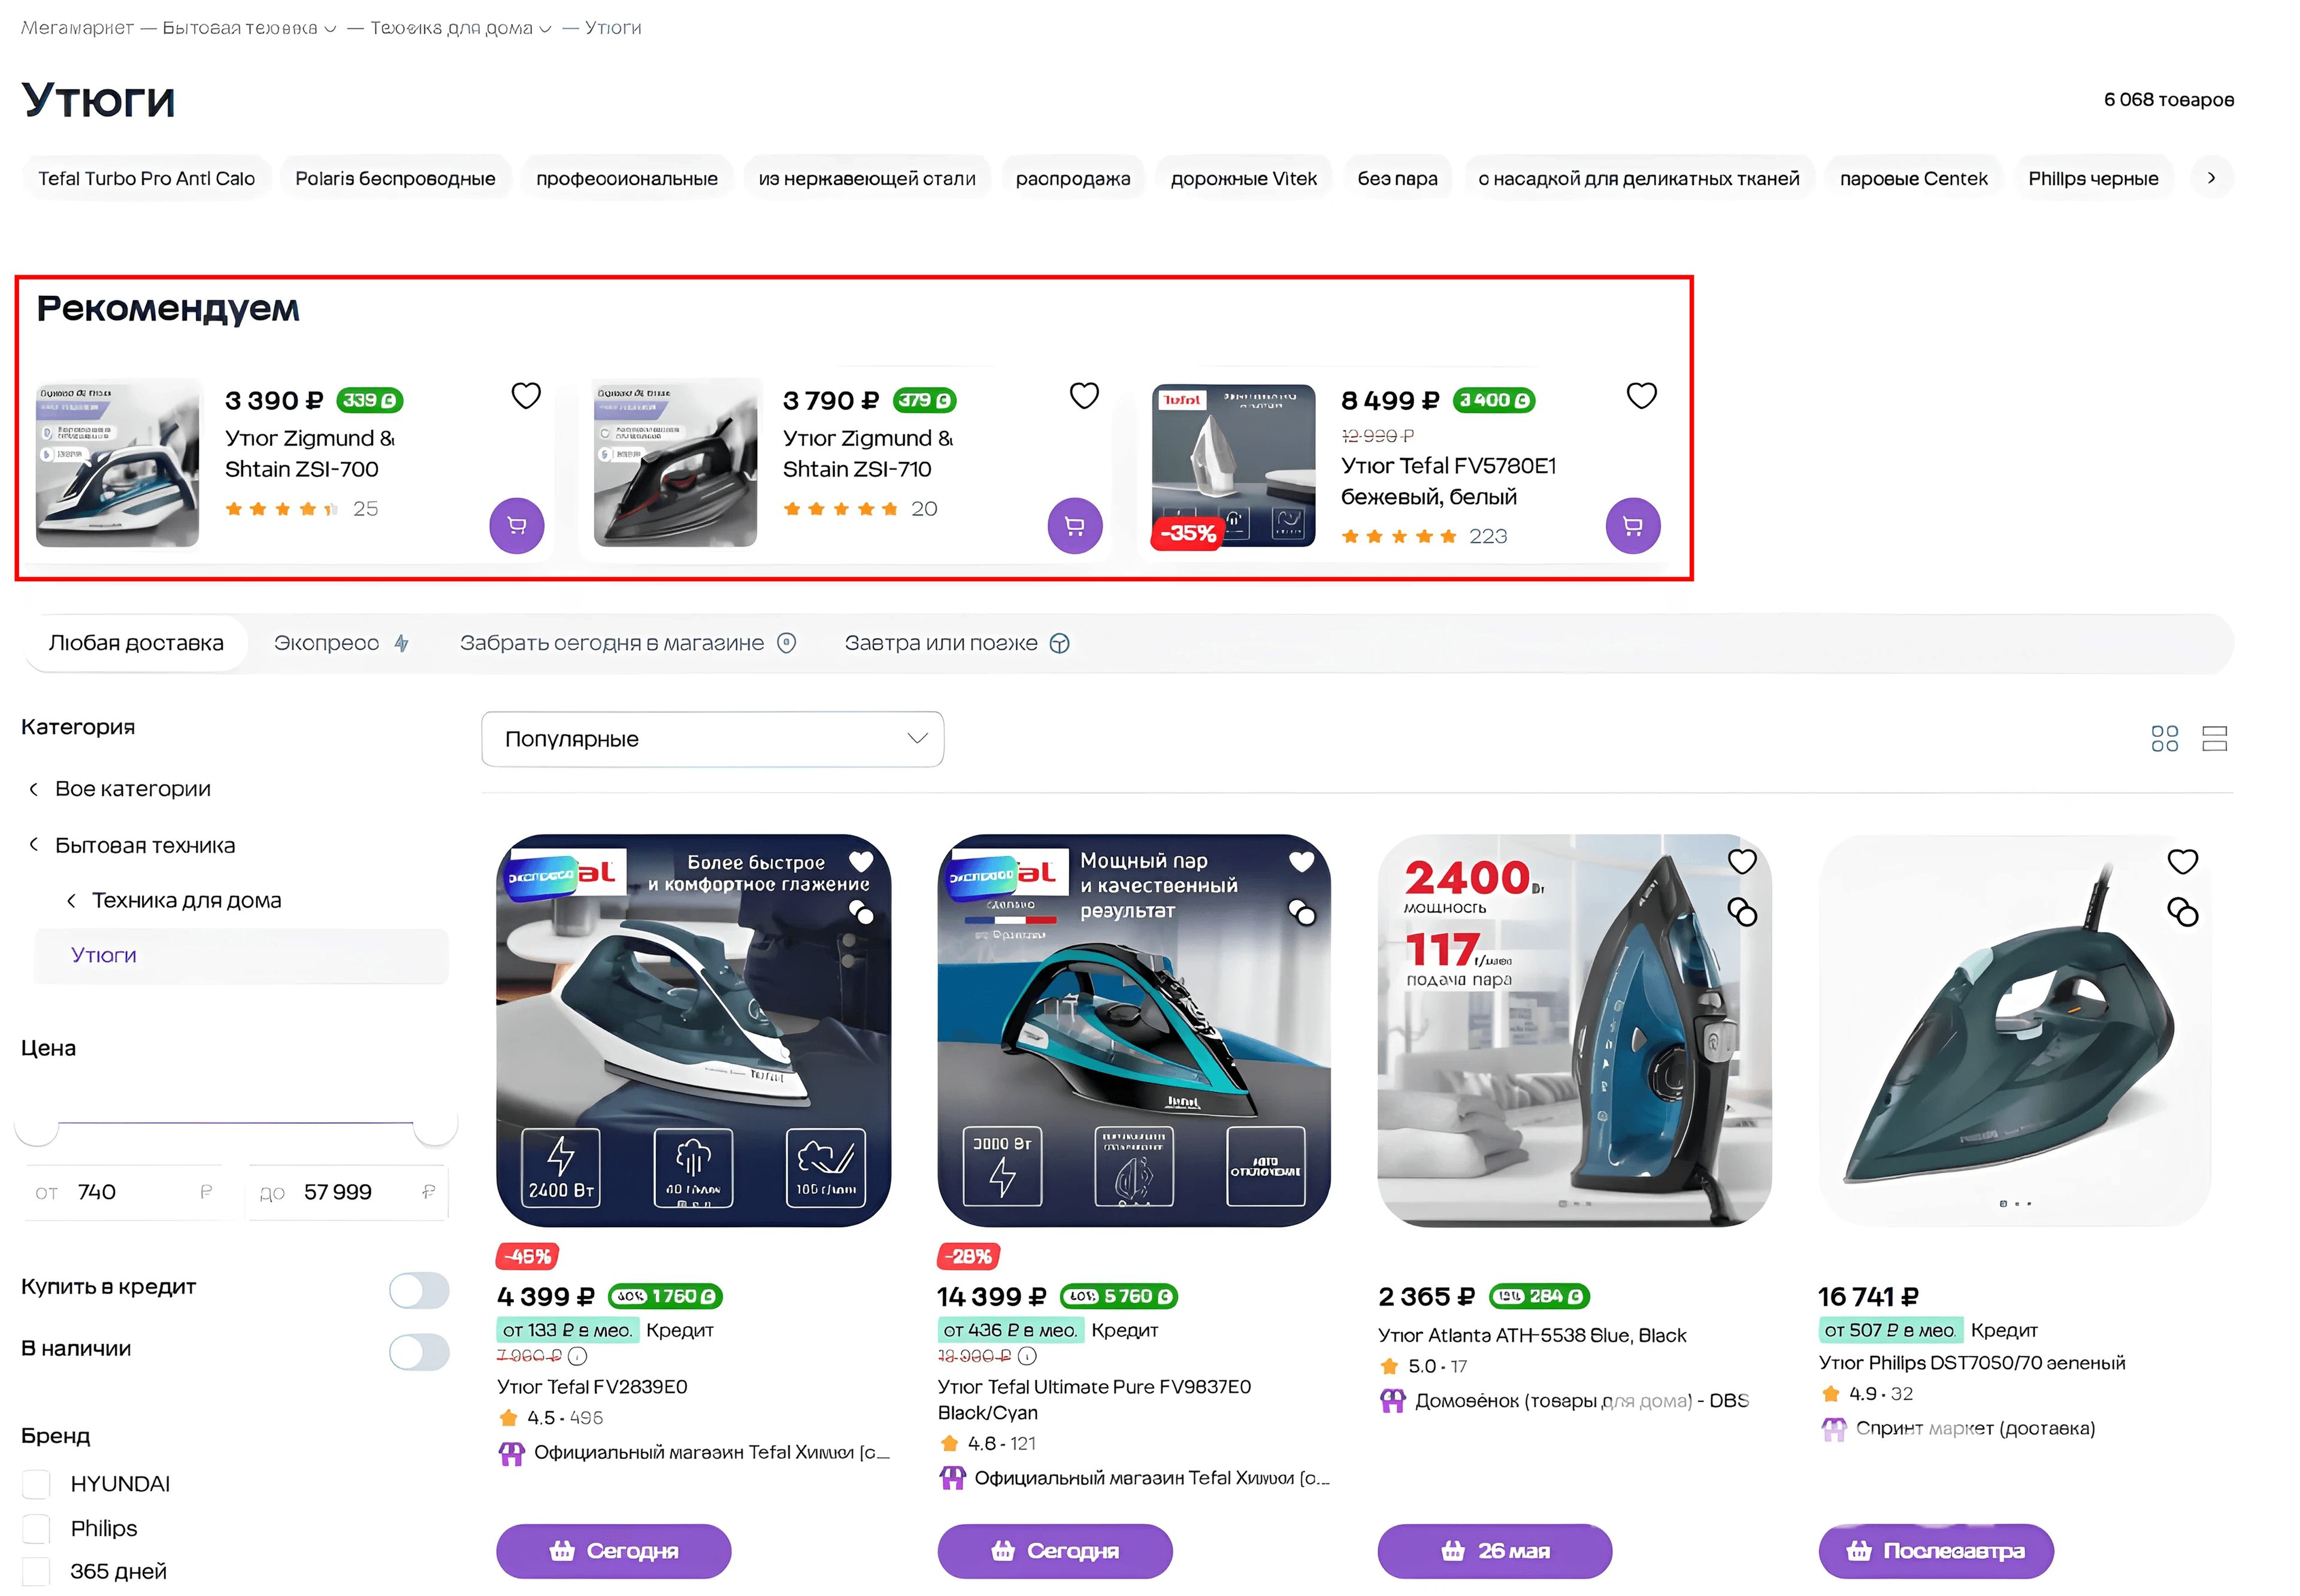This screenshot has width=2300, height=1596.
Task: Open the Tefal store icon for FV9837E0
Action: click(x=952, y=1478)
